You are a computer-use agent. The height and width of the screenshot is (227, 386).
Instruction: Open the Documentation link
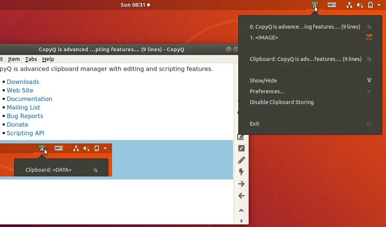(30, 99)
